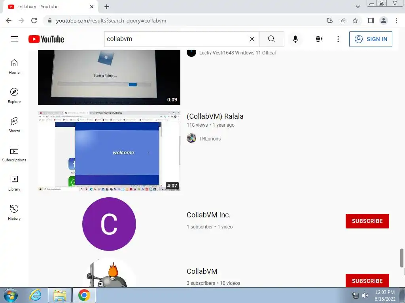Toggle the browser side panel
405x303 pixels.
point(371,21)
